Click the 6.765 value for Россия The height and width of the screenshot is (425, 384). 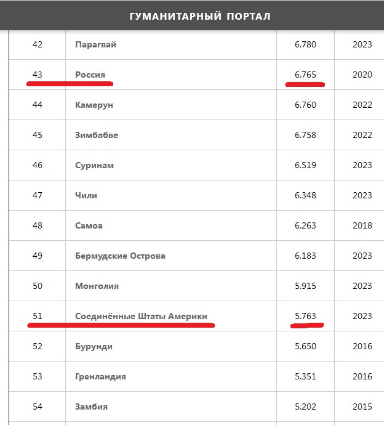(305, 75)
